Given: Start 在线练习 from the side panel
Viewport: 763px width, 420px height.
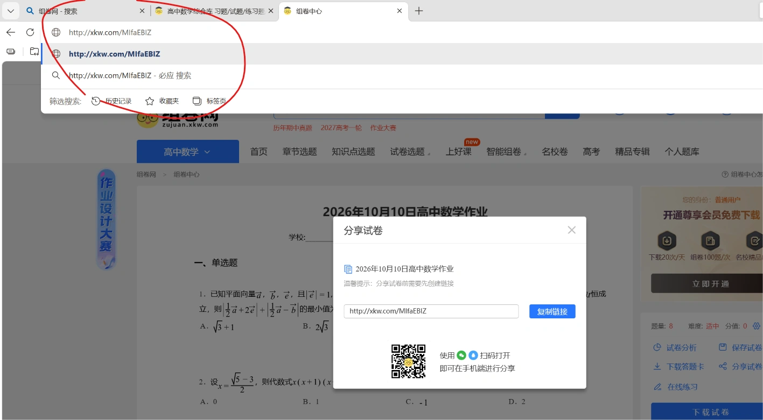Looking at the screenshot, I should [x=675, y=387].
